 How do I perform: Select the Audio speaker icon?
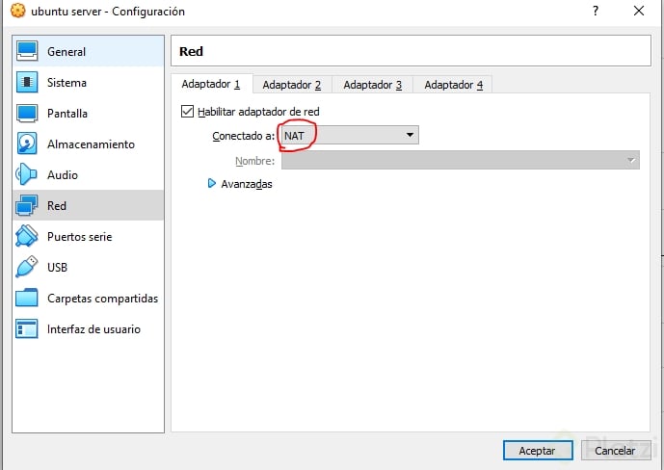coord(27,175)
